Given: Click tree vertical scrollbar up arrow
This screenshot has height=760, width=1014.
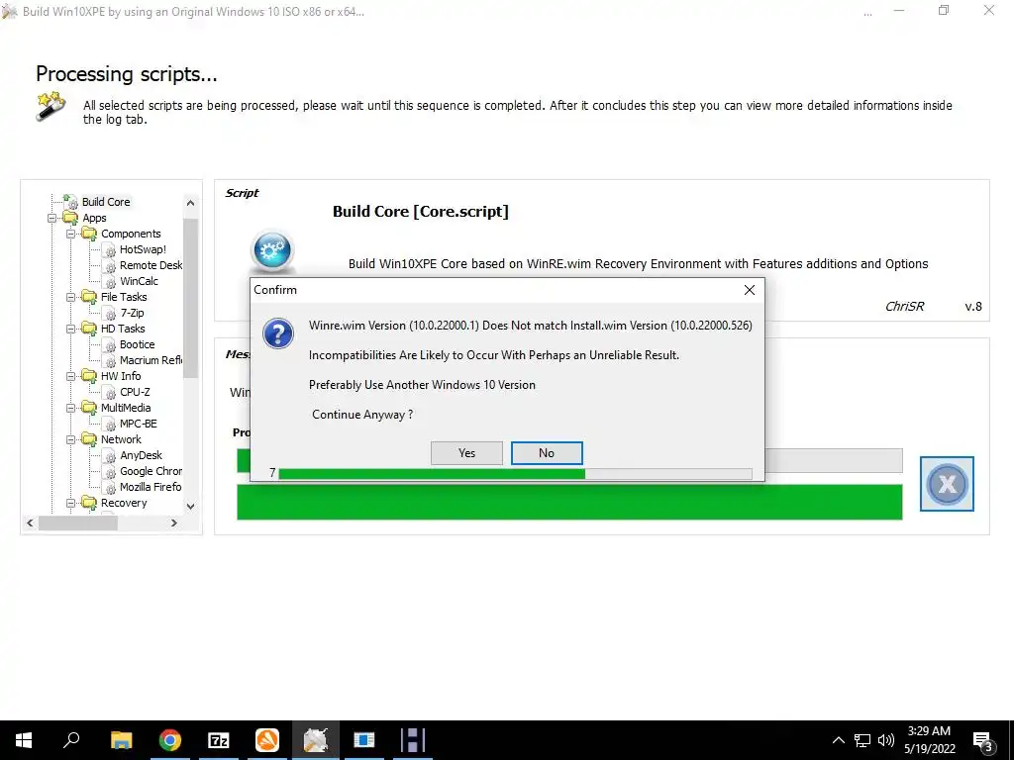Looking at the screenshot, I should (x=190, y=203).
